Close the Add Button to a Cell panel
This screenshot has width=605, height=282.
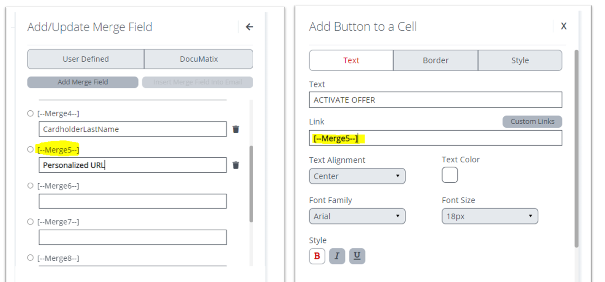pos(563,26)
